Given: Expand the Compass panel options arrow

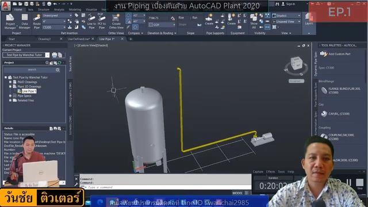Looking at the screenshot, I should click(x=142, y=33).
